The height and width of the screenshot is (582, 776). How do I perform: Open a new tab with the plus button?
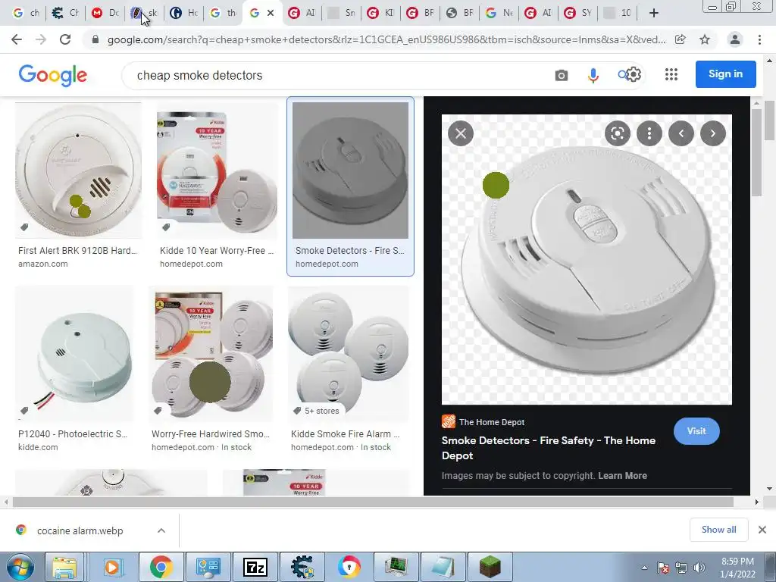(654, 13)
